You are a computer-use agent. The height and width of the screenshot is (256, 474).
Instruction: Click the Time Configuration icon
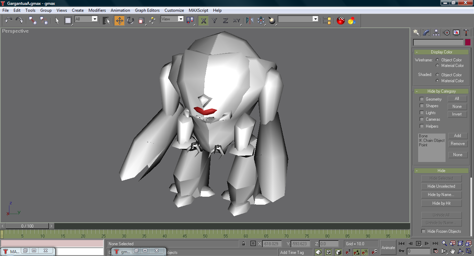435,251
